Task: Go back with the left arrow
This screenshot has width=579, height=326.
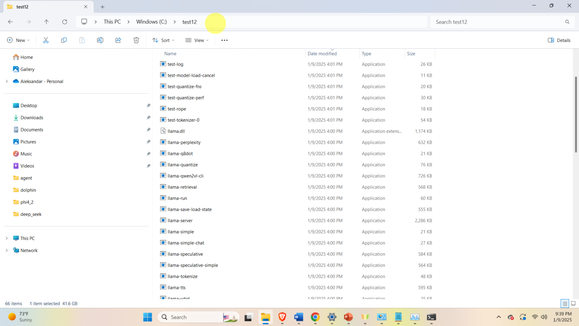Action: (11, 22)
